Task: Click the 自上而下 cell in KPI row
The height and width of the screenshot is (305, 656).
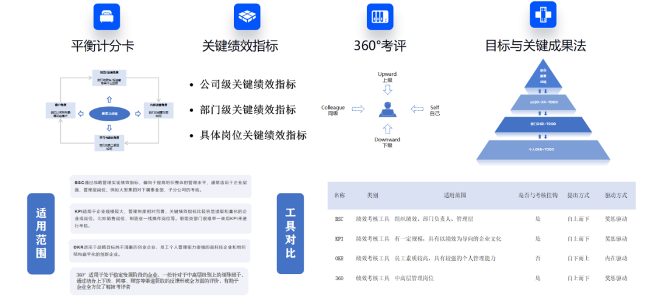Action: click(x=579, y=239)
